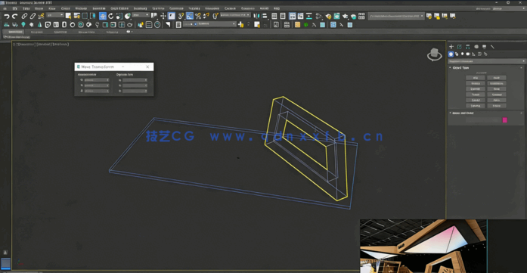Open the Utilities wrench panel tab
This screenshot has height=273, width=527.
[x=492, y=47]
